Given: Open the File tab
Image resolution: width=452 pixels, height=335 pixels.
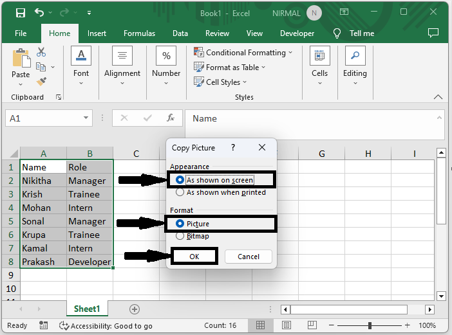Looking at the screenshot, I should (x=21, y=33).
